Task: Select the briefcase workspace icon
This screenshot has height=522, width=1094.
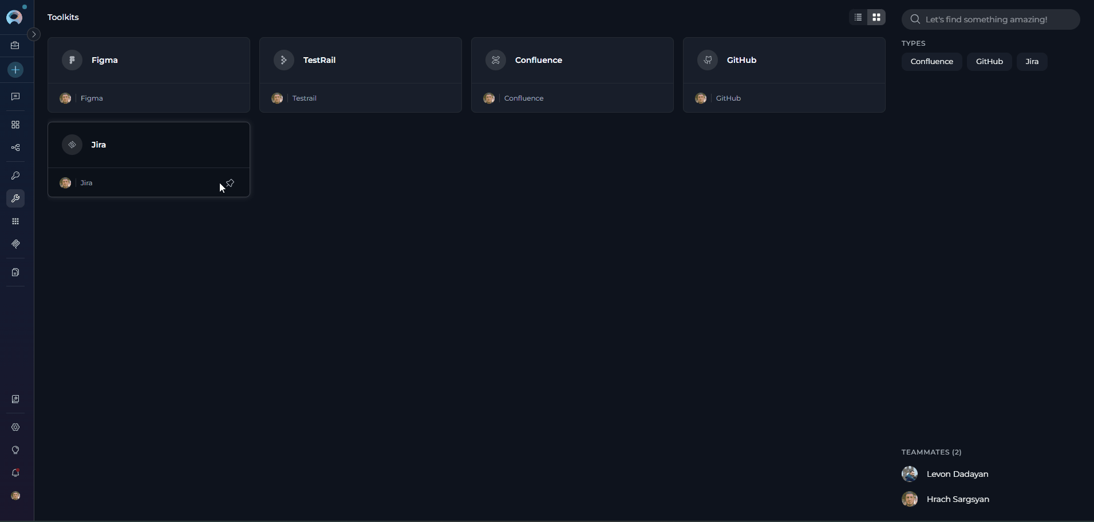Action: click(x=15, y=46)
